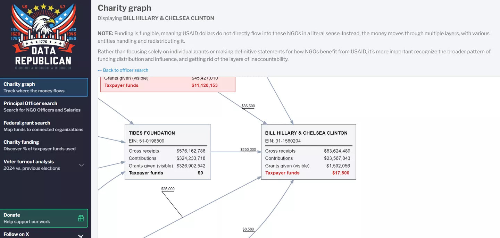Click the $25,000 edge label
The image size is (500, 238).
(168, 189)
